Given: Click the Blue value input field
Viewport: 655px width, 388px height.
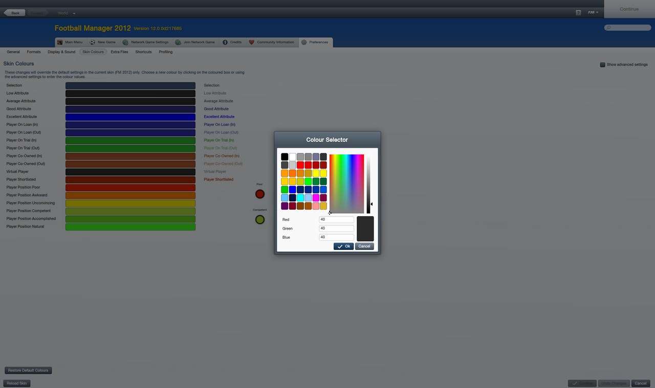Looking at the screenshot, I should click(x=336, y=237).
